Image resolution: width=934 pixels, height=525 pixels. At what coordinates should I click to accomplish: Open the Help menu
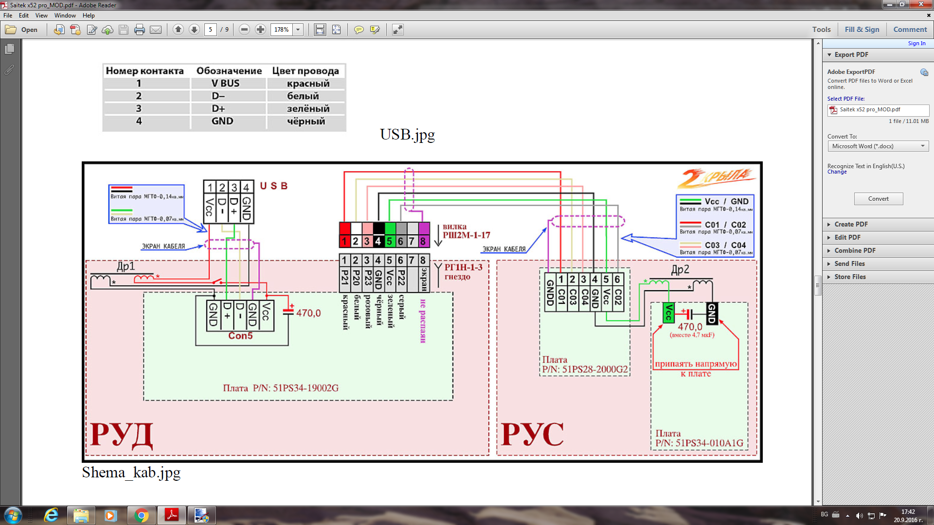89,16
